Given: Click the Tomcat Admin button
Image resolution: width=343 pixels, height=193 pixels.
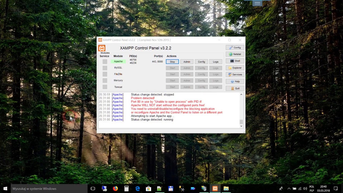Looking at the screenshot, I should point(187,87).
